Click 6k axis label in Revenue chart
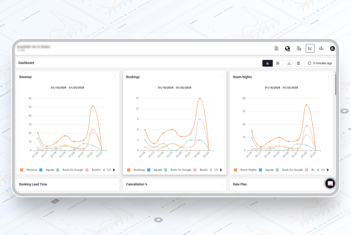 (x=30, y=98)
